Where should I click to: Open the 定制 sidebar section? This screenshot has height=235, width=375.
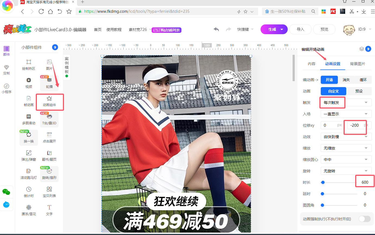click(7, 69)
